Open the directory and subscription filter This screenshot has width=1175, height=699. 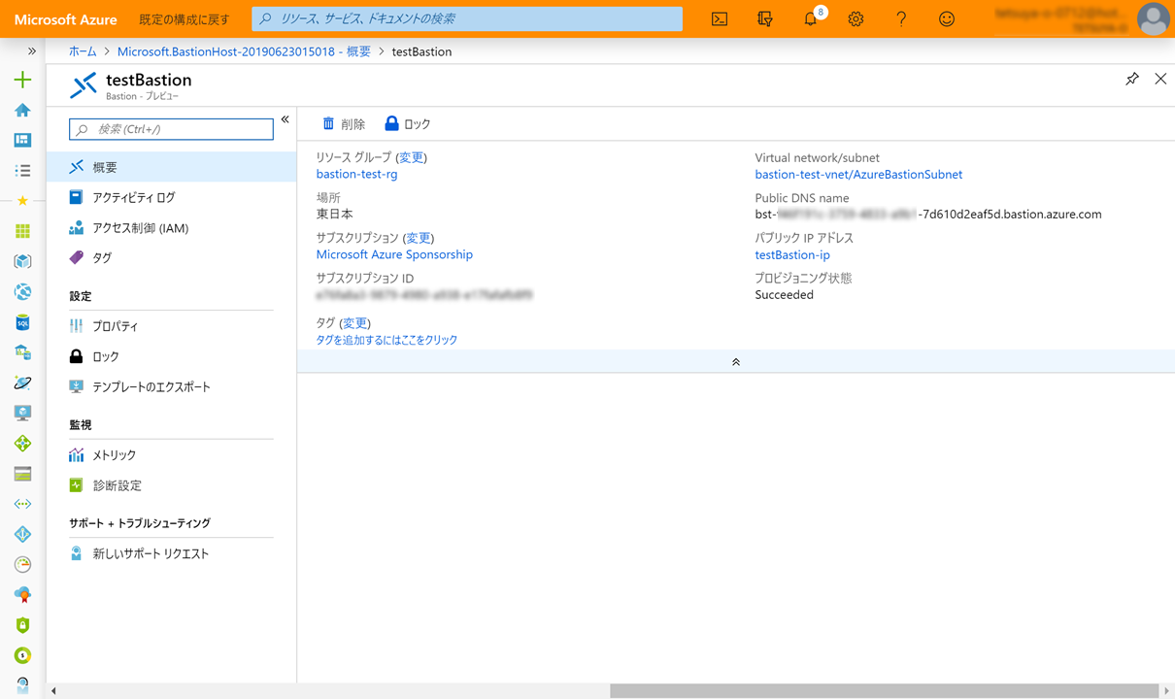(765, 18)
